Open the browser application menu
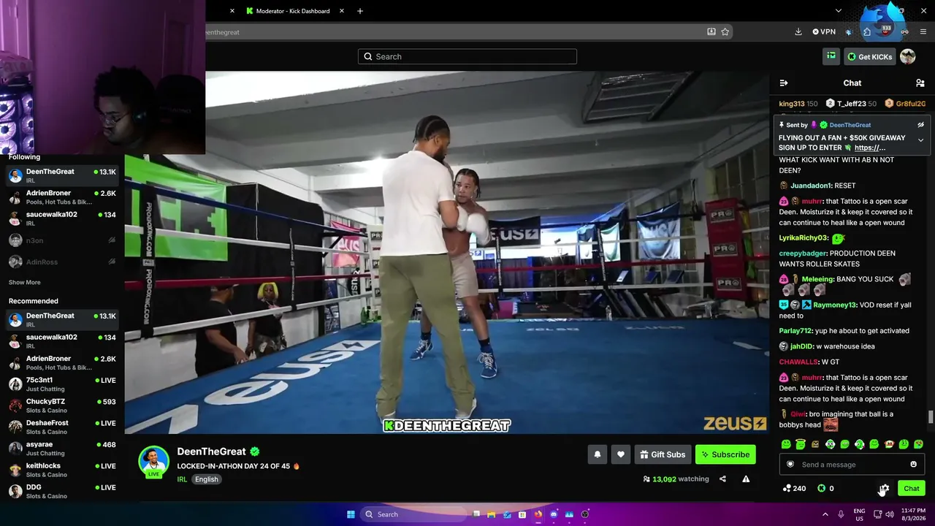The width and height of the screenshot is (935, 526). coord(923,32)
